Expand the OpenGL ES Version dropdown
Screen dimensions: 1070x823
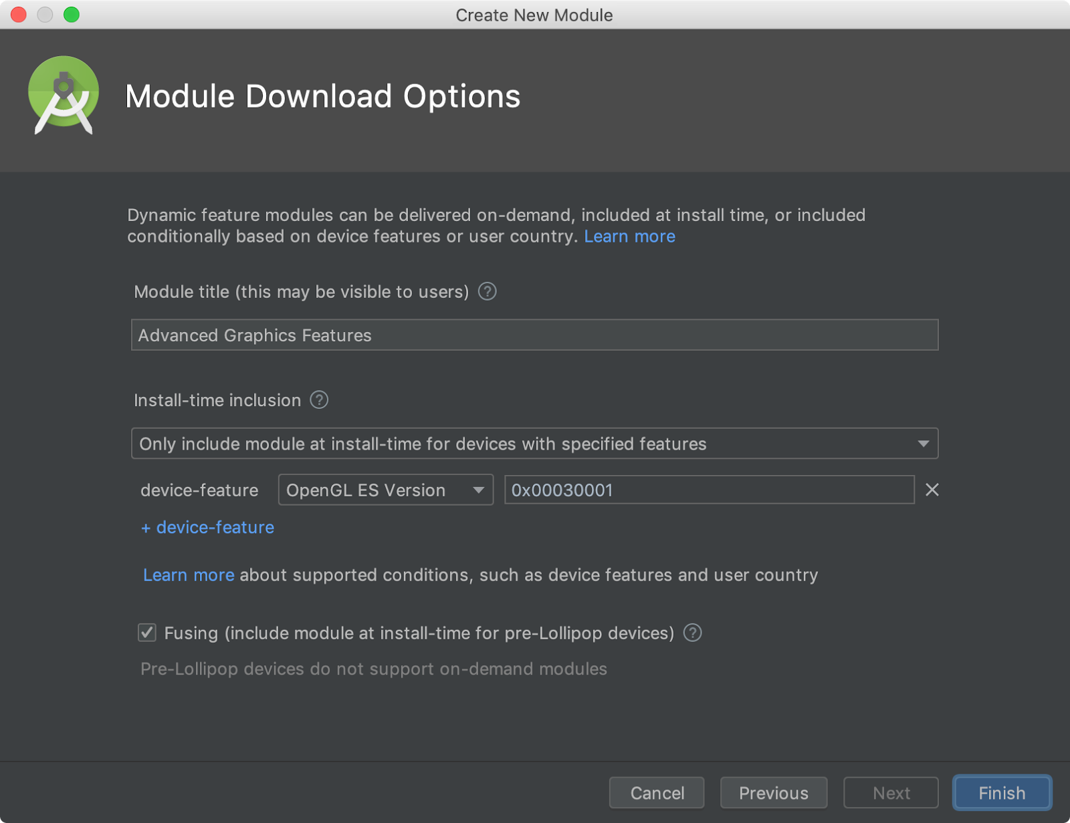pos(386,490)
